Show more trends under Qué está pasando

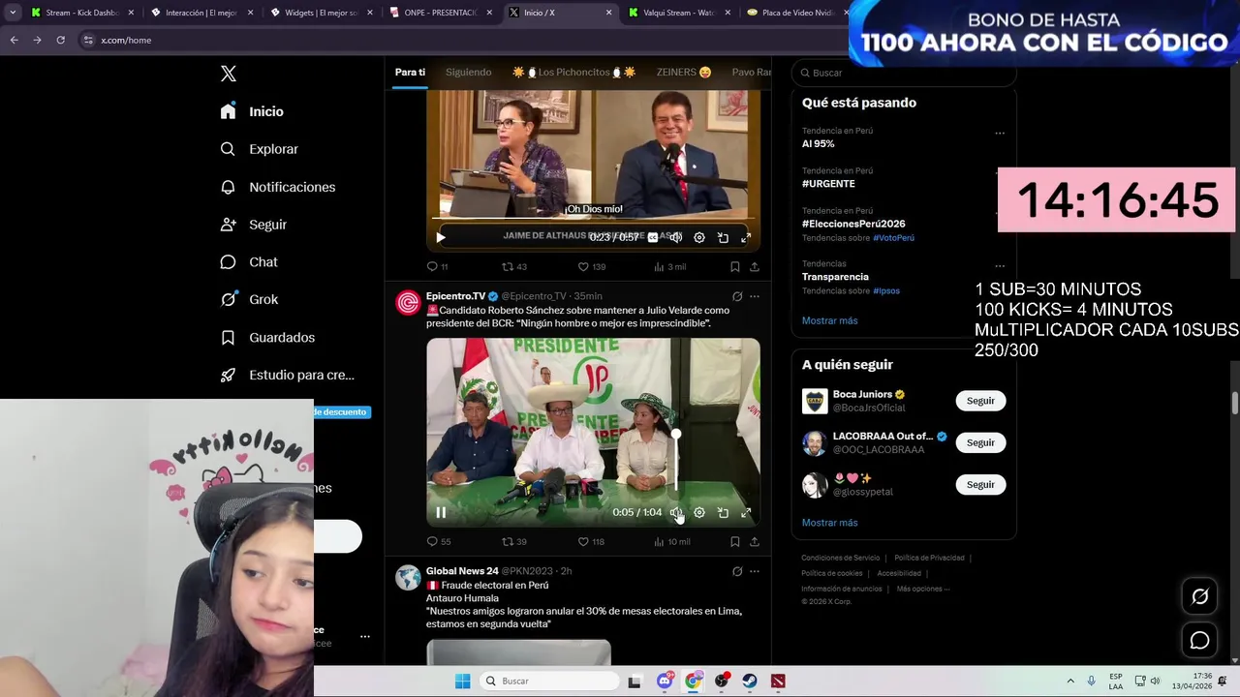coord(829,320)
